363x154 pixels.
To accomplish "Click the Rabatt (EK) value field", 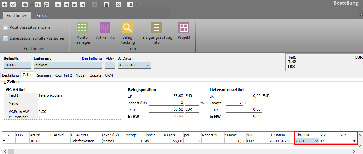I will click(x=166, y=103).
